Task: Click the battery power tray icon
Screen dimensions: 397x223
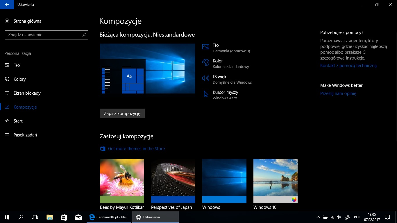Action: point(325,217)
